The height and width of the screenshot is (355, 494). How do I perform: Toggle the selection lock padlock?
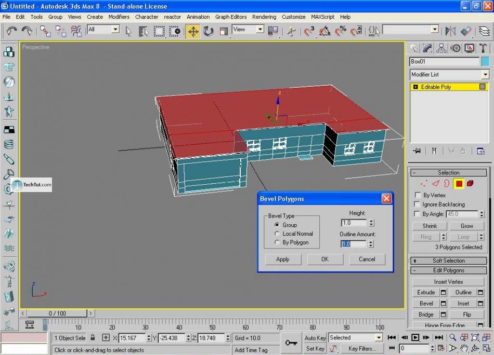(x=93, y=338)
